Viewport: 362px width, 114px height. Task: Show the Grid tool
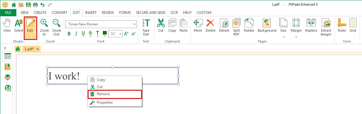pos(353,25)
